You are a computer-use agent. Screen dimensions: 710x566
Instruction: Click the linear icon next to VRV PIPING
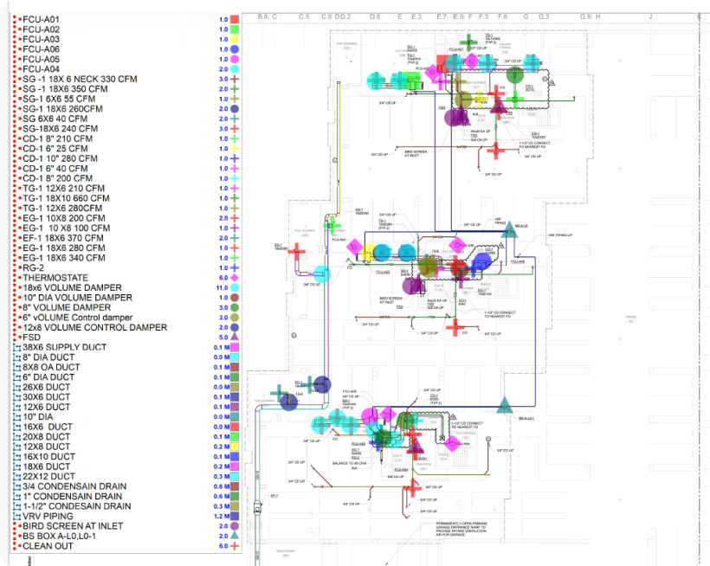16,516
